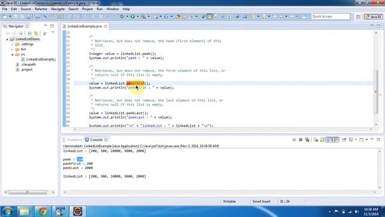Open the Project menu
The image size is (385, 217).
(x=87, y=9)
